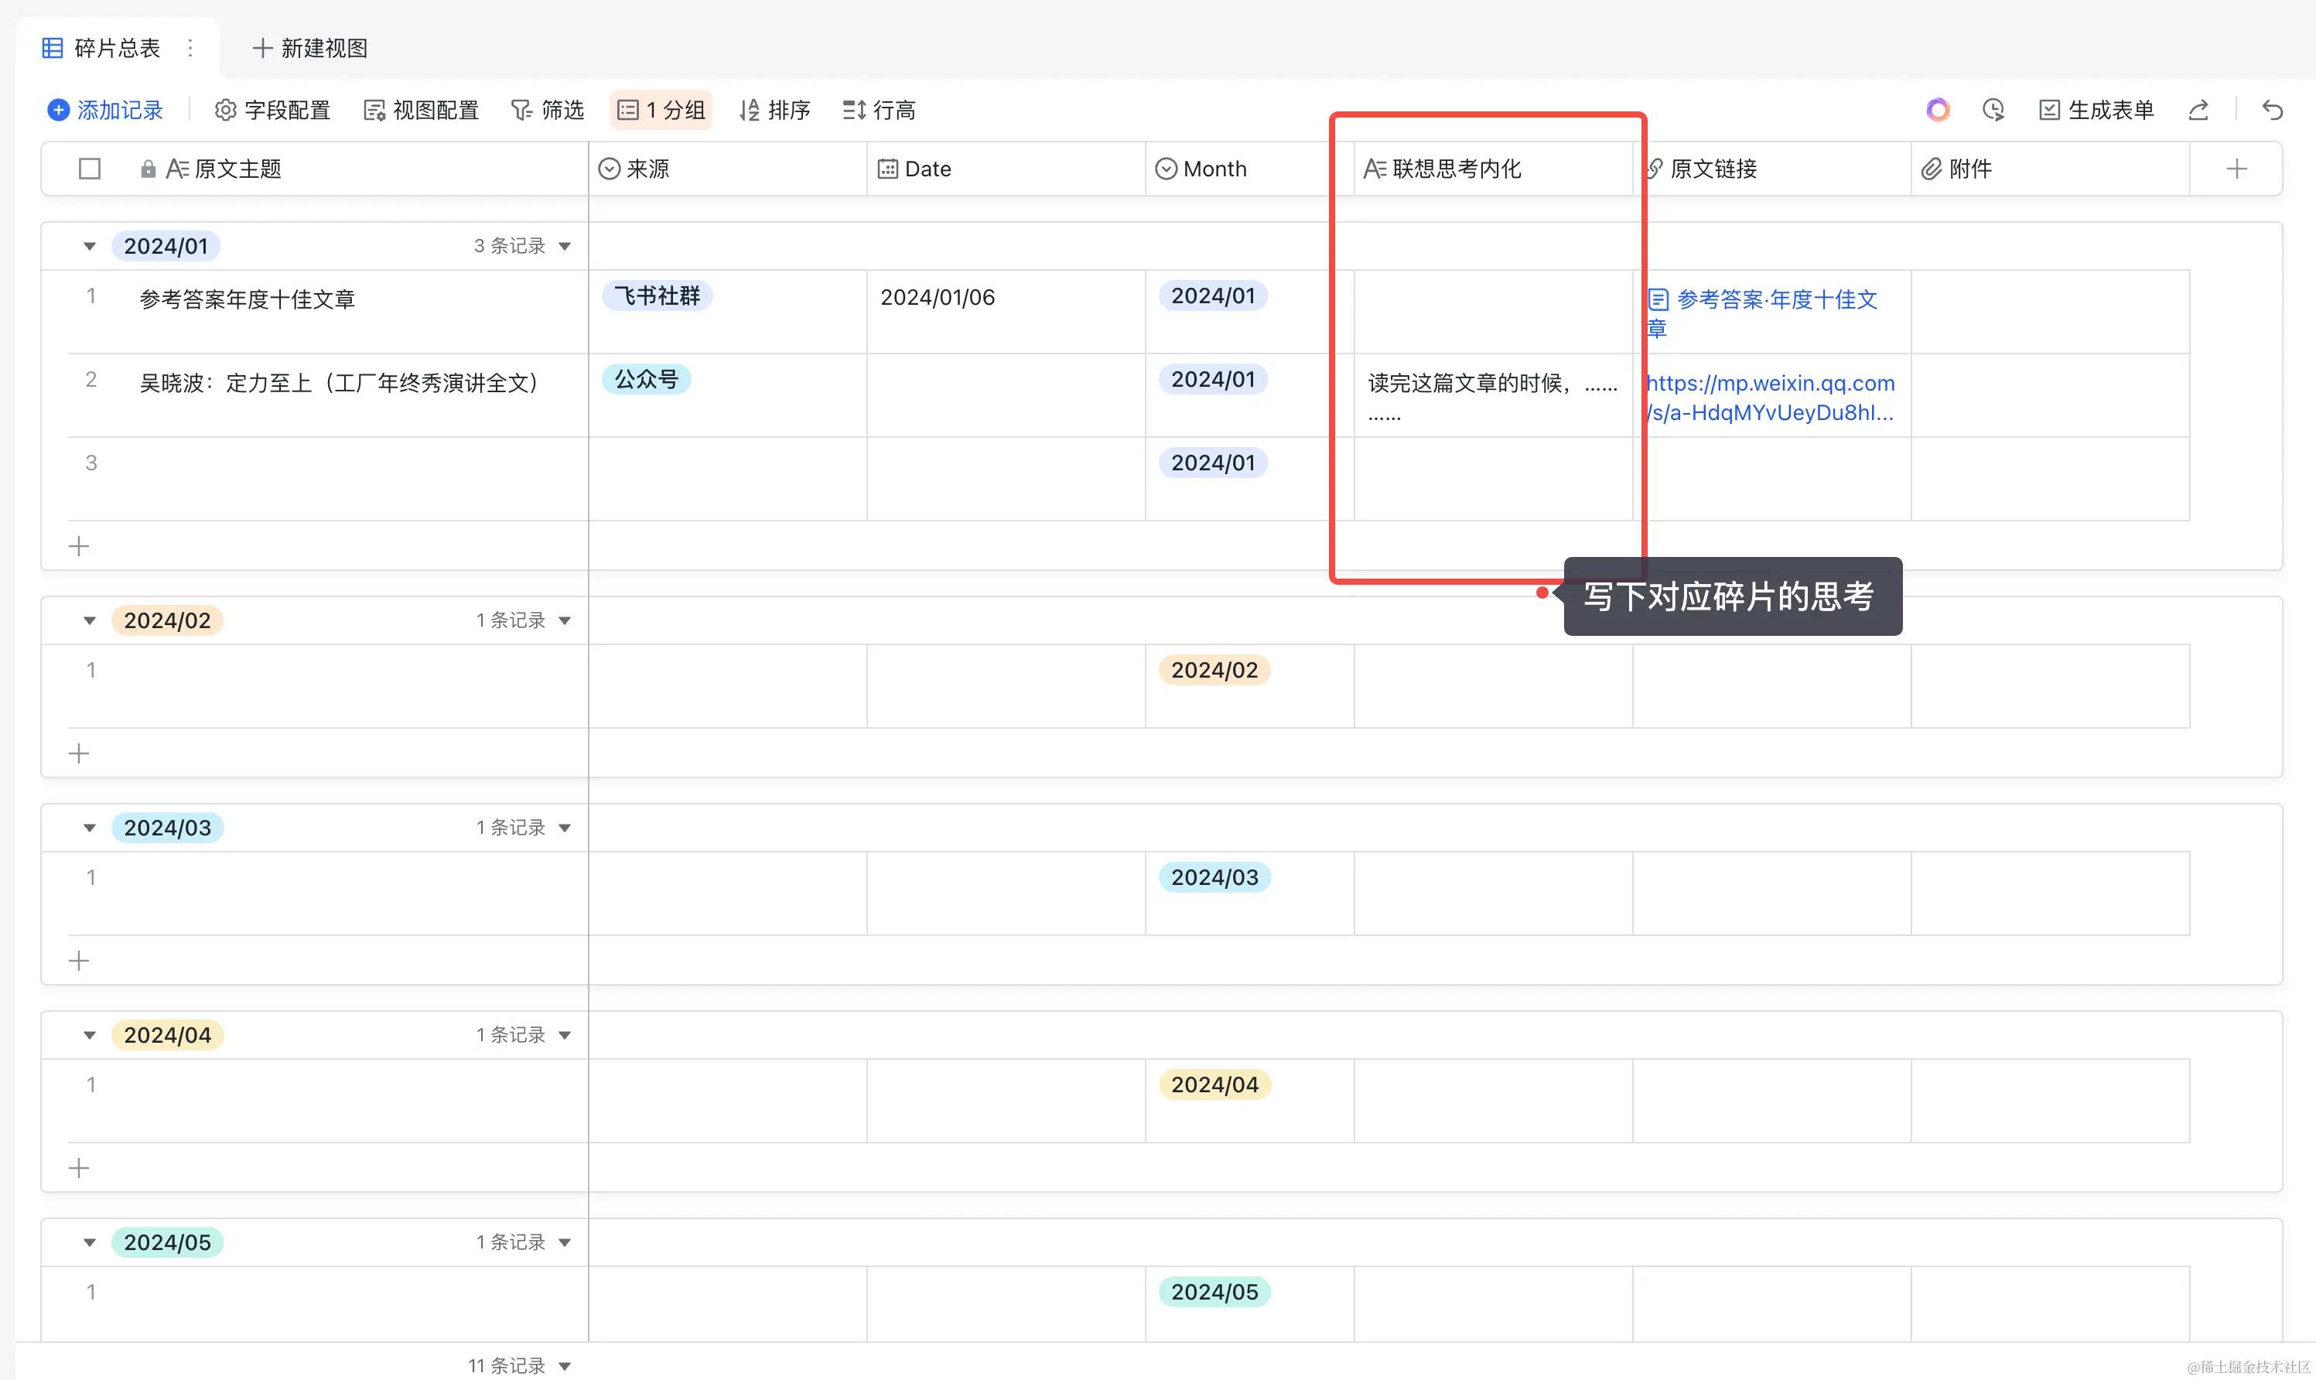
Task: Click the share arrow icon
Action: pos(2198,110)
